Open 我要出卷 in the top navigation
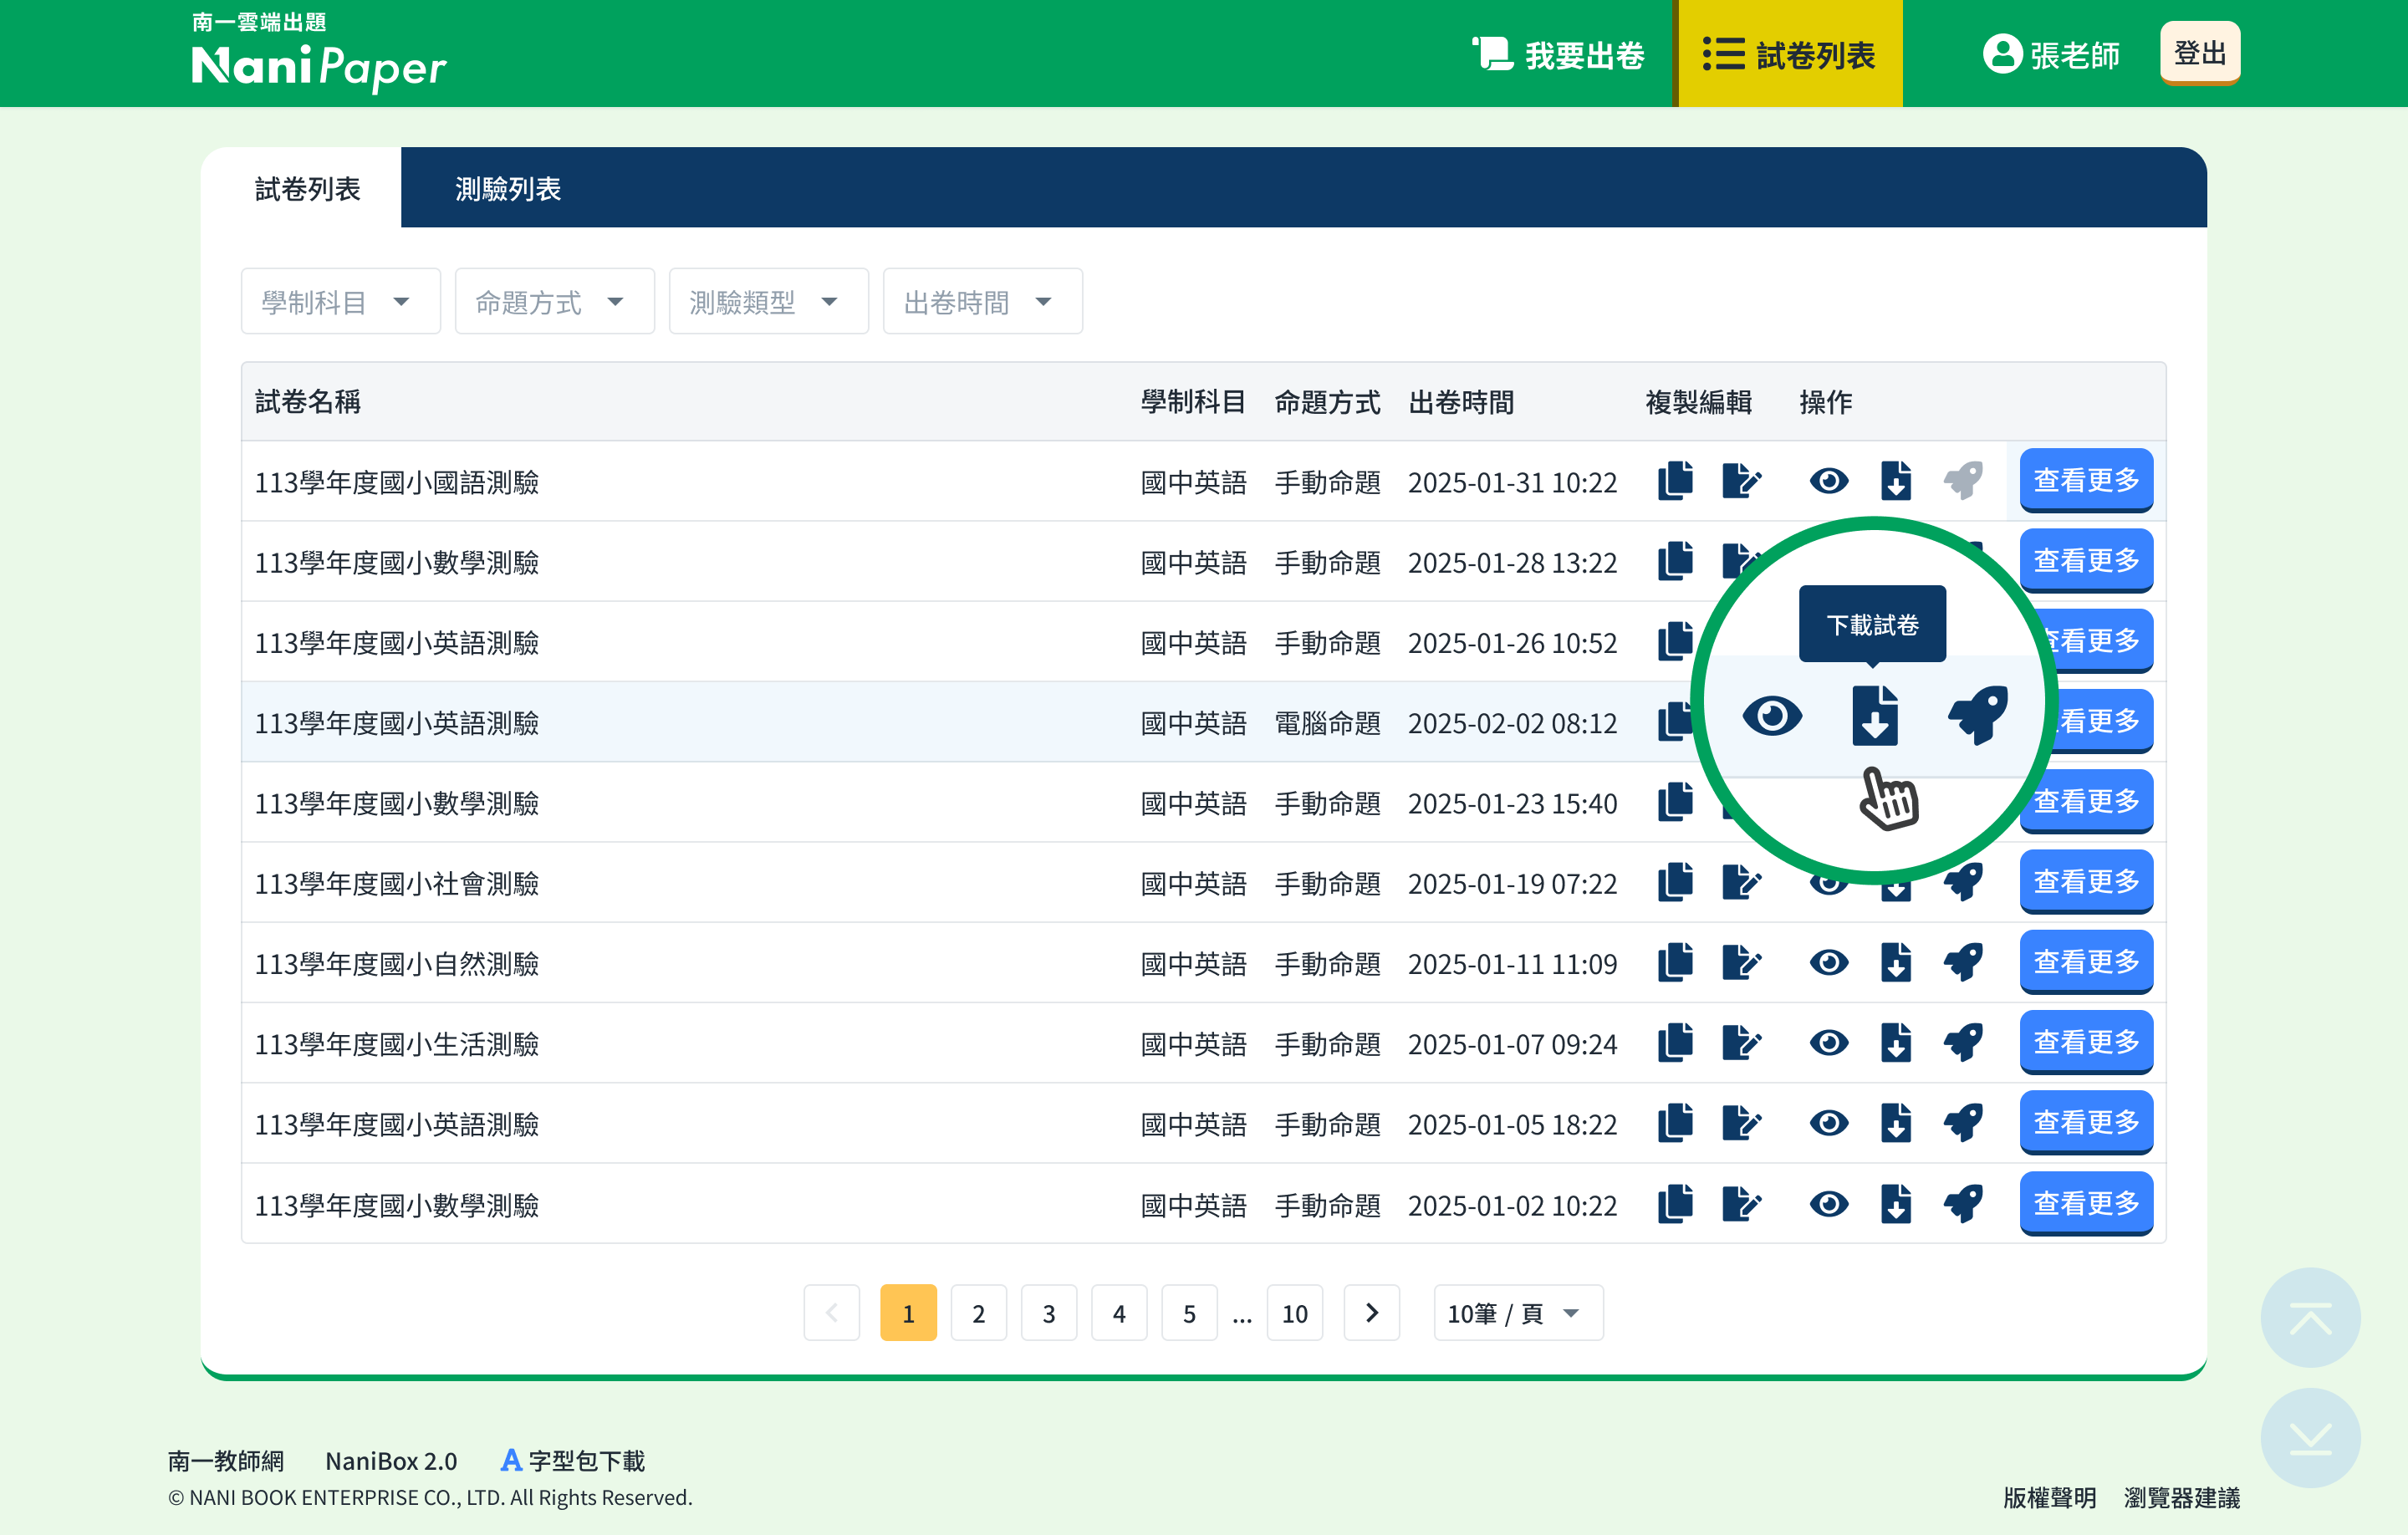The width and height of the screenshot is (2408, 1535). (x=1560, y=54)
